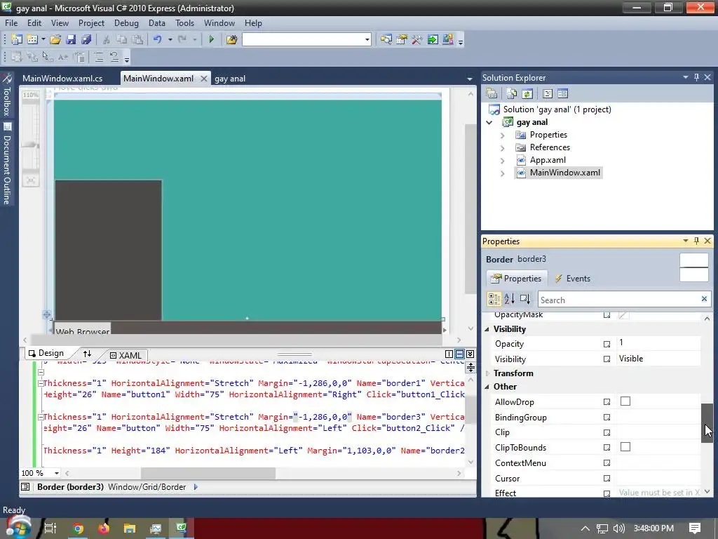
Task: Open the Properties Window toolbar icon
Action: point(402,40)
